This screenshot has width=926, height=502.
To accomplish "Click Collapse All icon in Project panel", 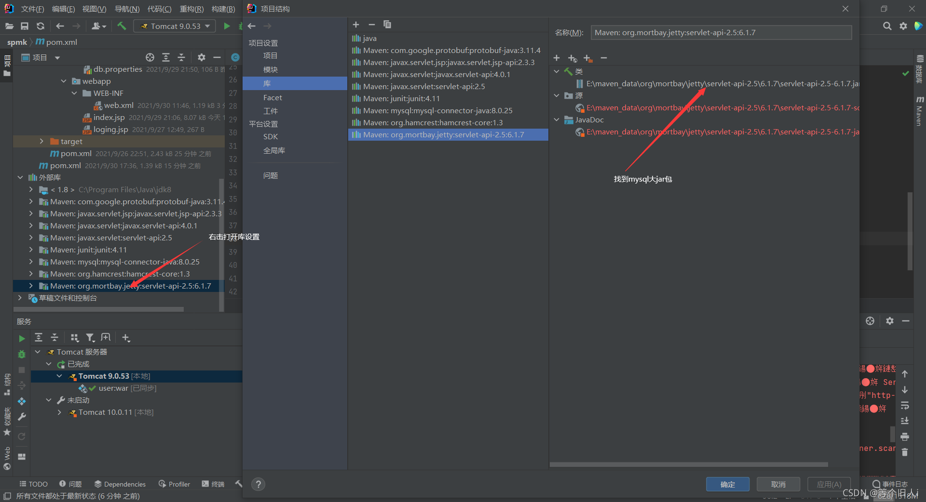I will pos(181,57).
